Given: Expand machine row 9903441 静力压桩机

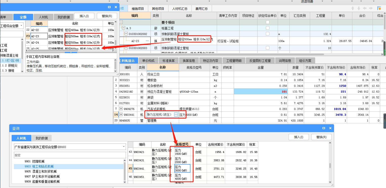Looking at the screenshot, I should 121,115.
